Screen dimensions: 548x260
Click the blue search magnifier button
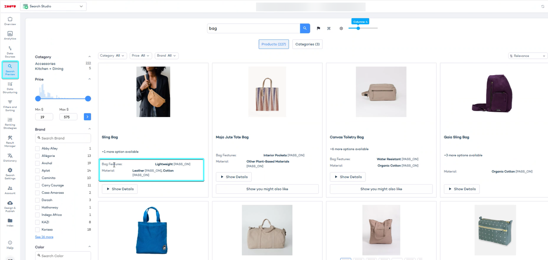click(x=305, y=29)
